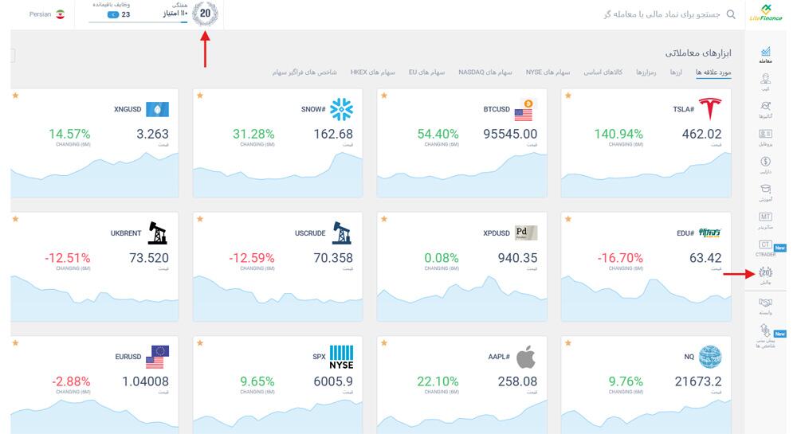Open the Finance dollar icon in the sidebar
Screen dimensions: 797x434
click(x=765, y=165)
